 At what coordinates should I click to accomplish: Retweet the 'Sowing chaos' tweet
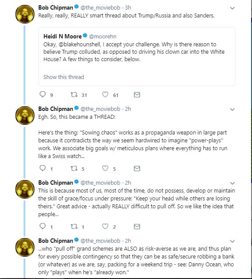74,169
